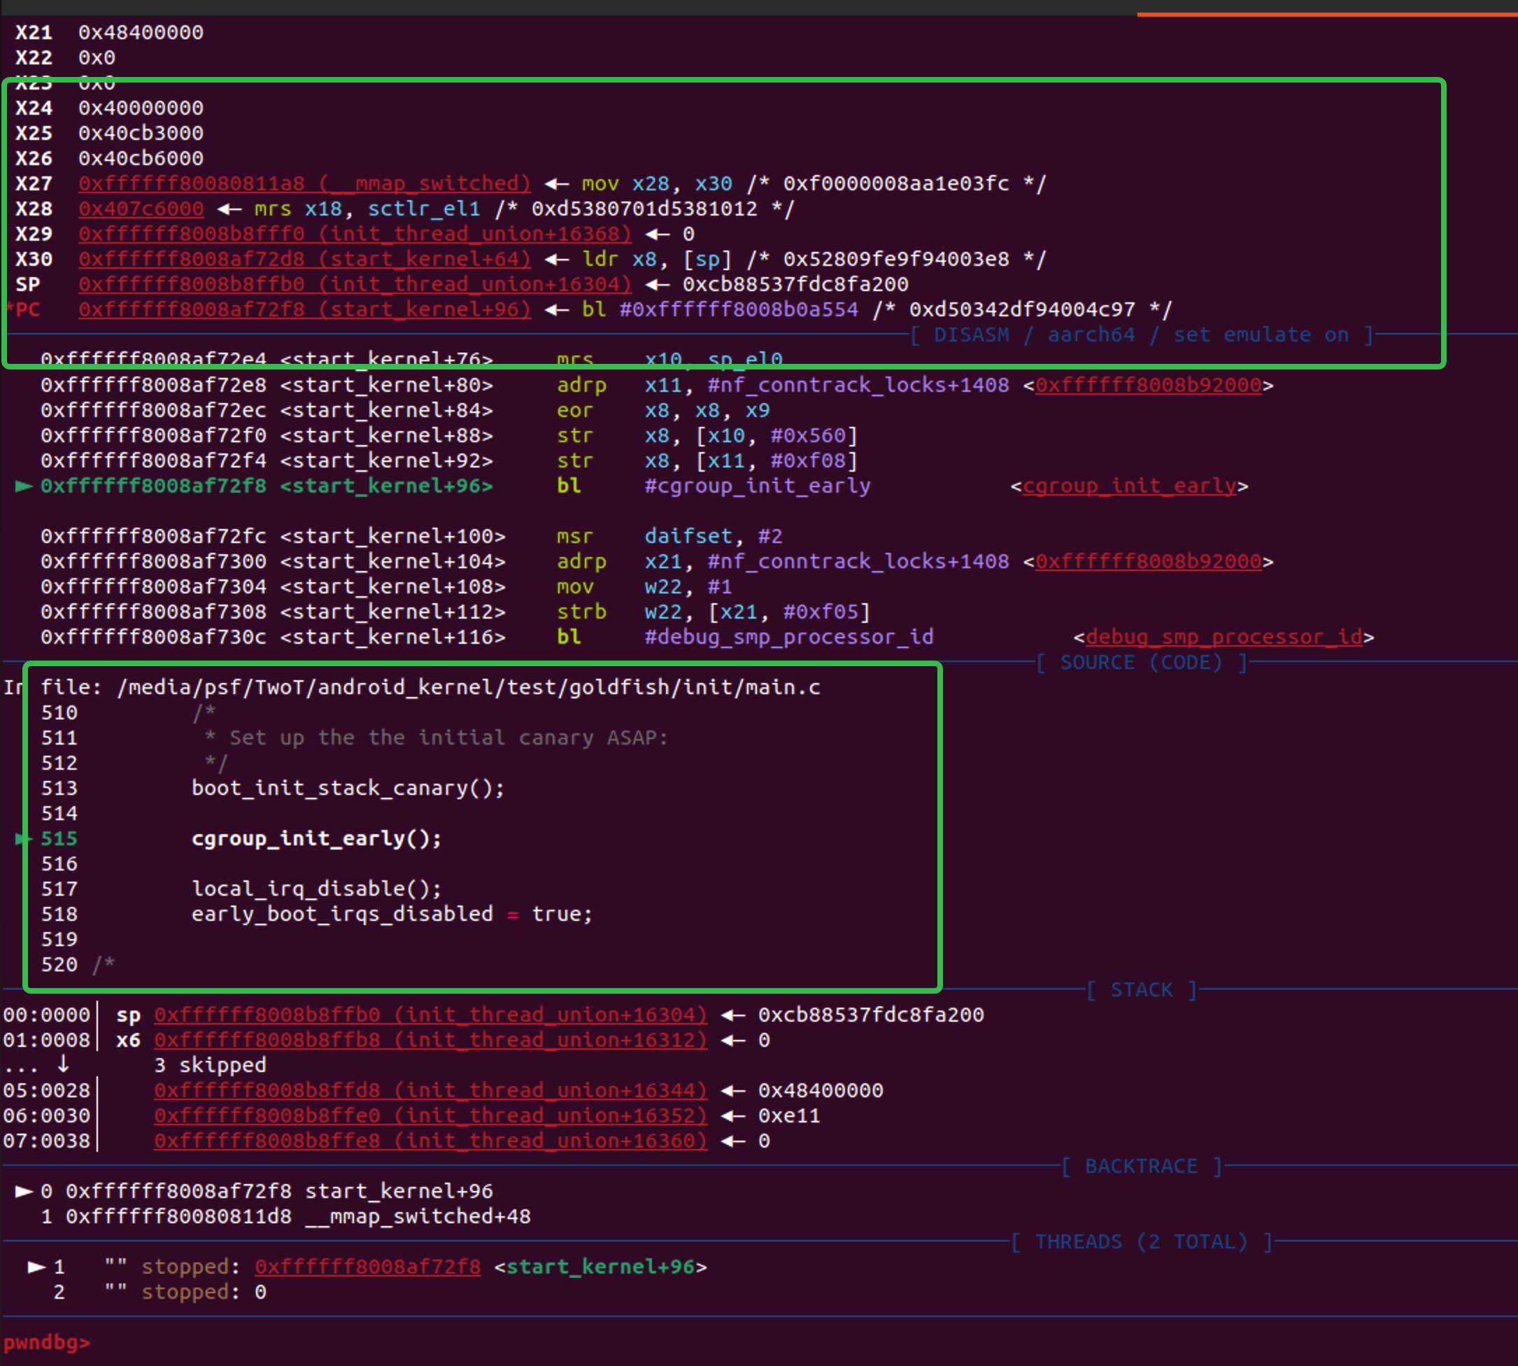Click the X25 value 0x40cb3000
Screen dimensions: 1518x1366
click(141, 134)
